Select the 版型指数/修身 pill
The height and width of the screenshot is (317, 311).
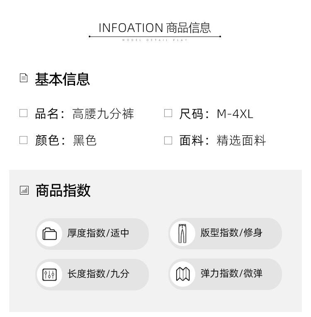pyautogui.click(x=231, y=234)
